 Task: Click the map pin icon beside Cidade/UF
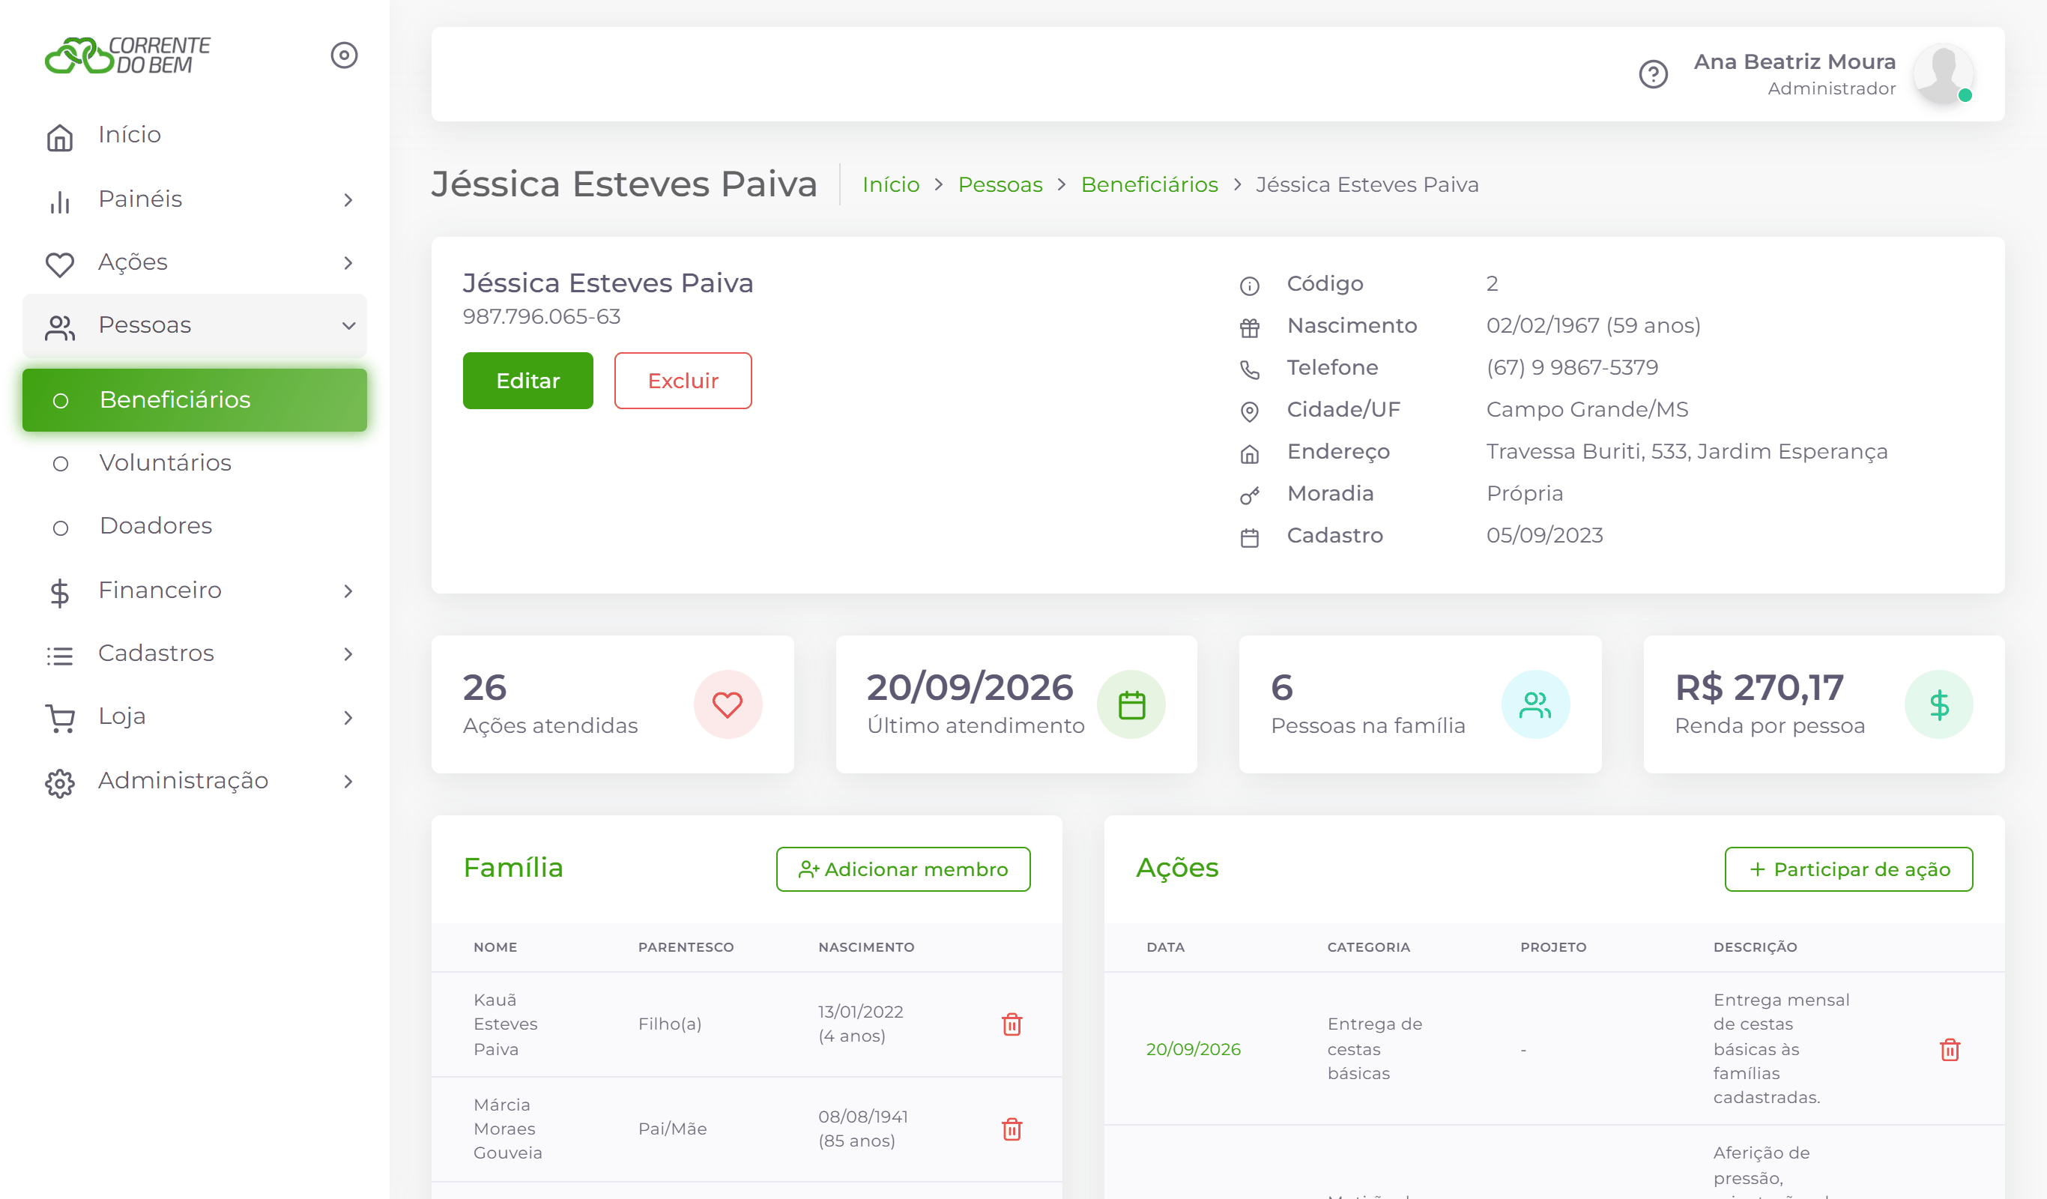click(x=1250, y=412)
